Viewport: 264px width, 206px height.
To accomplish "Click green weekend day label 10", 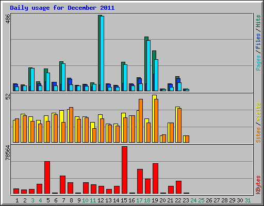I will (85, 200).
